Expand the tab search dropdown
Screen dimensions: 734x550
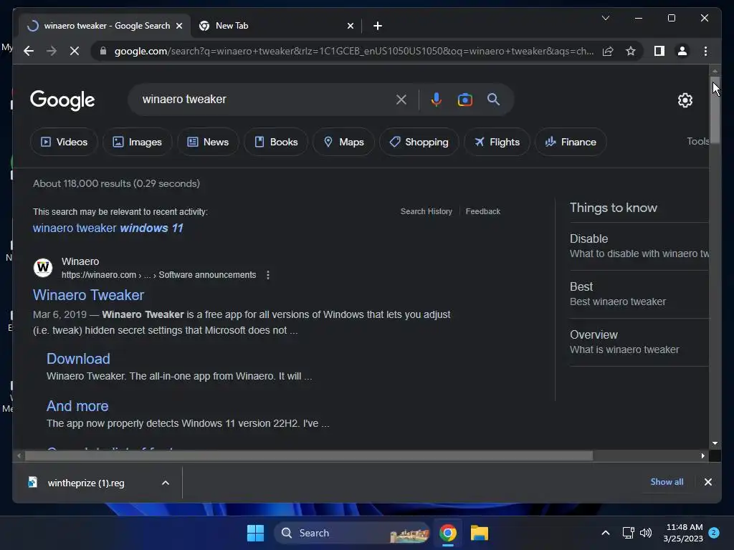coord(605,18)
